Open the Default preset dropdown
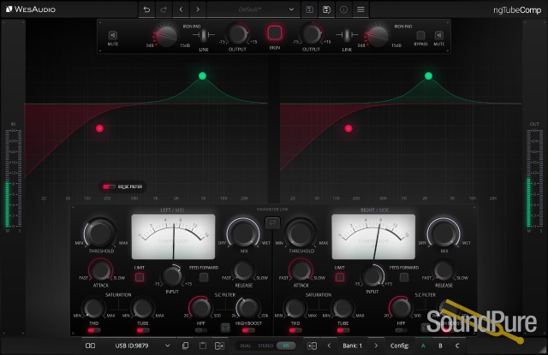 [x=253, y=9]
